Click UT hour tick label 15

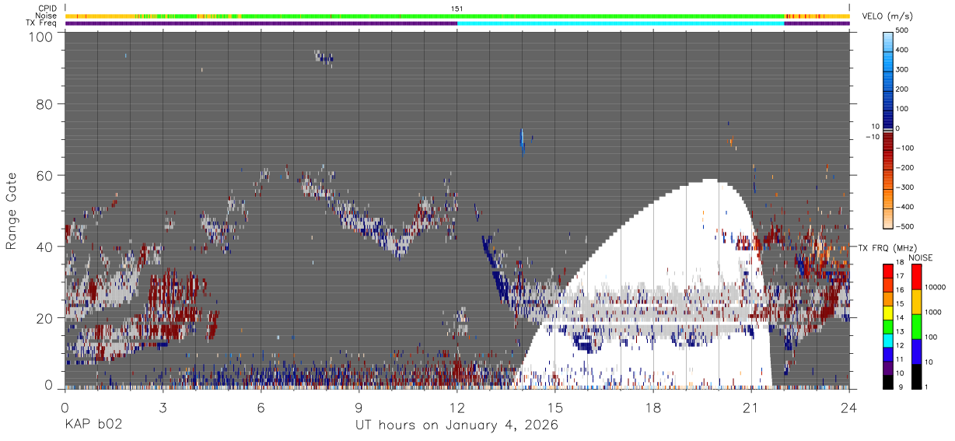555,407
